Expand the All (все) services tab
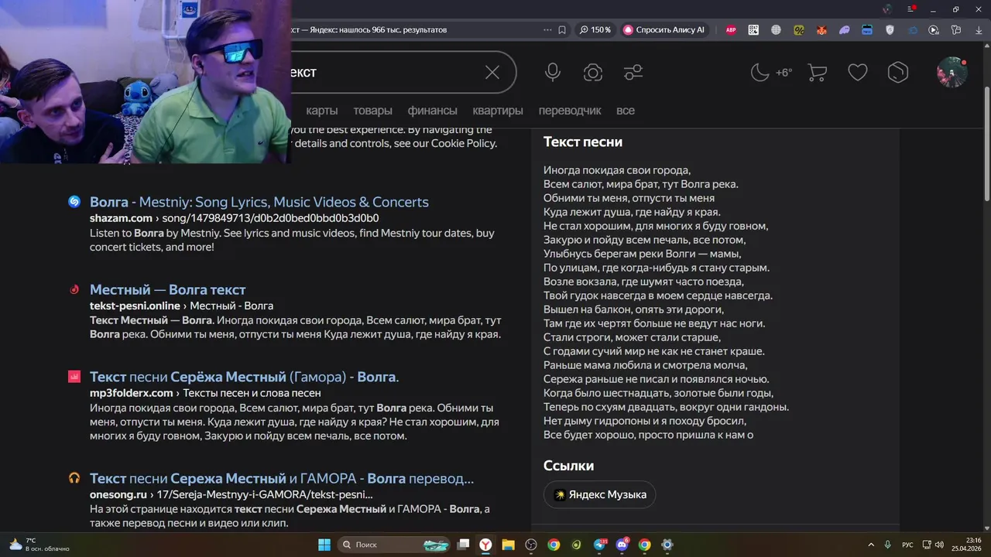 tap(626, 111)
